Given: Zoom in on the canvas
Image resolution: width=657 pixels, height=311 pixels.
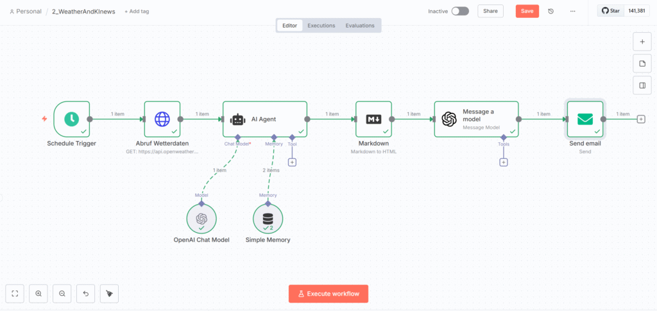Looking at the screenshot, I should click(x=38, y=293).
